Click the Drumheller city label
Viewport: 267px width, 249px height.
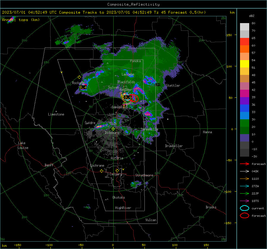point(174,146)
